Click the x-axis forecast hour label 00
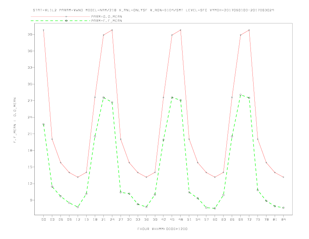Screen dimensions: 309x239 (x=44, y=219)
